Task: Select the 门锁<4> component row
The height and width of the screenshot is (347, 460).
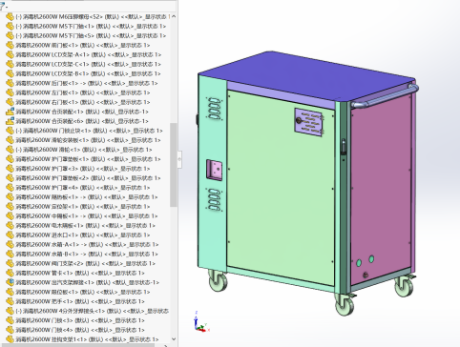Action: 80,330
